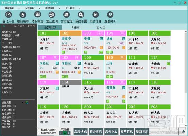Click the VIP badge in room 103
Viewport: 188px width, 136px height.
[x=101, y=52]
